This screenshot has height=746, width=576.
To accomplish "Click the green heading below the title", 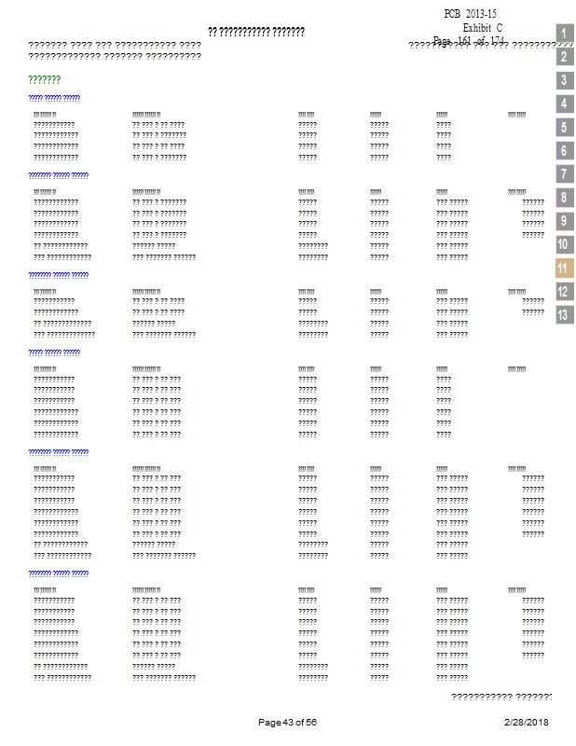I will (x=45, y=79).
